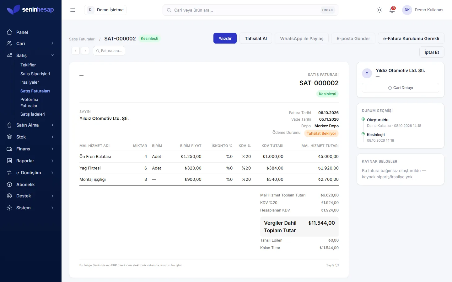Open Proforma Faturalar in the sidebar
Image resolution: width=452 pixels, height=282 pixels.
29,102
